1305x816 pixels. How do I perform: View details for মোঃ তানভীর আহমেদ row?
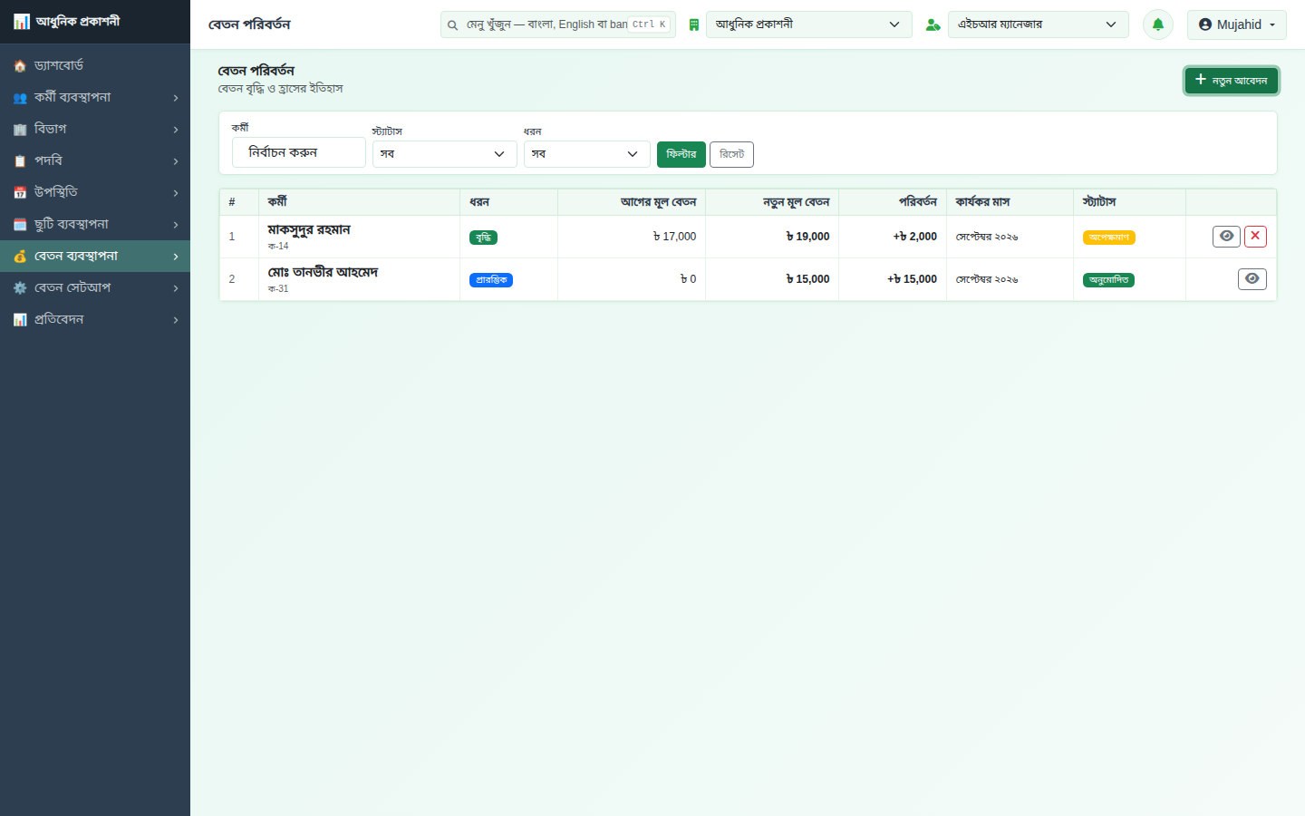[1252, 279]
